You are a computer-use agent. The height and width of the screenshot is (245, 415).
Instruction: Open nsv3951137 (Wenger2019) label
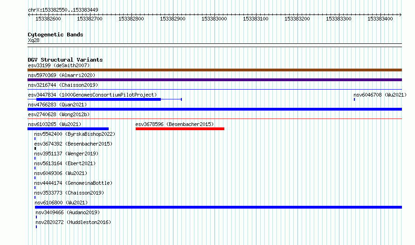[66, 154]
